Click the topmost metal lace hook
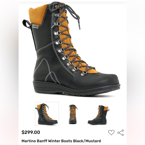The height and width of the screenshot is (145, 145). point(57,6)
